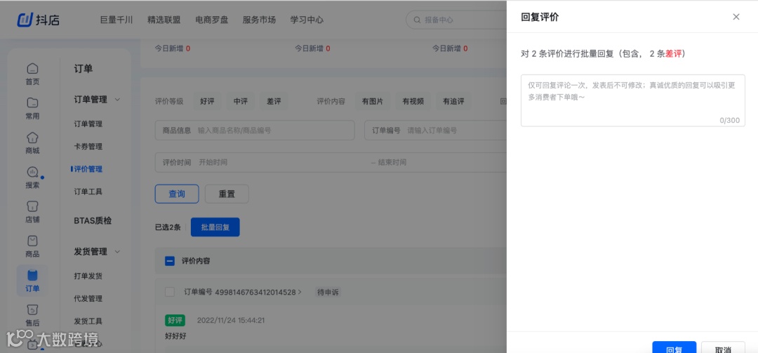
Task: Click the 重置 button
Action: 227,194
